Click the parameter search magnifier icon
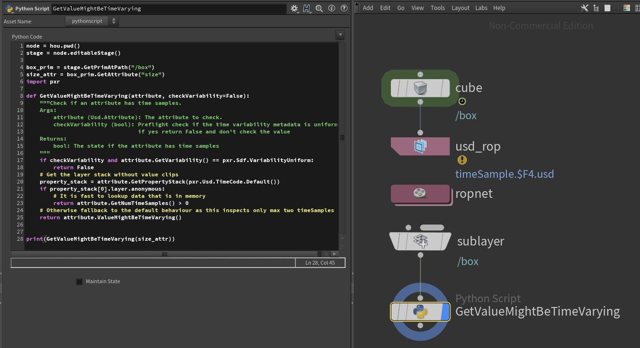 [319, 8]
